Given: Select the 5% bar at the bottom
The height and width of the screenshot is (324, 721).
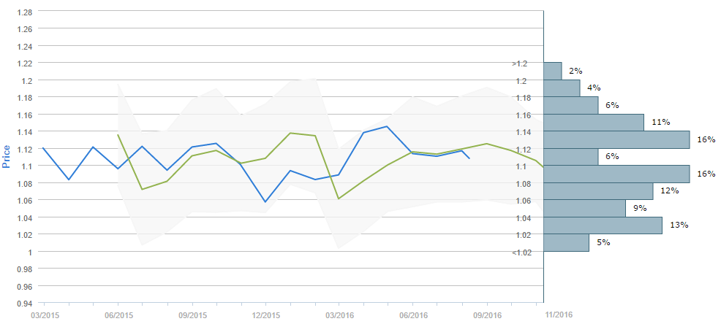Looking at the screenshot, I should 567,242.
